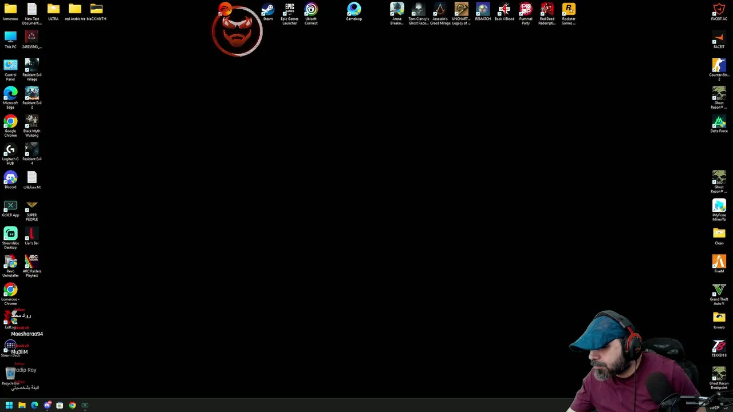Launch the Back 4 Blood shortcut

click(x=504, y=12)
